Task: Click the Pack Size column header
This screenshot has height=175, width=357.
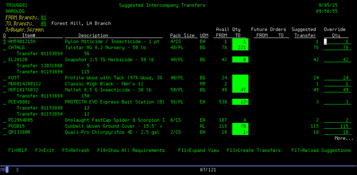Action: 182,35
